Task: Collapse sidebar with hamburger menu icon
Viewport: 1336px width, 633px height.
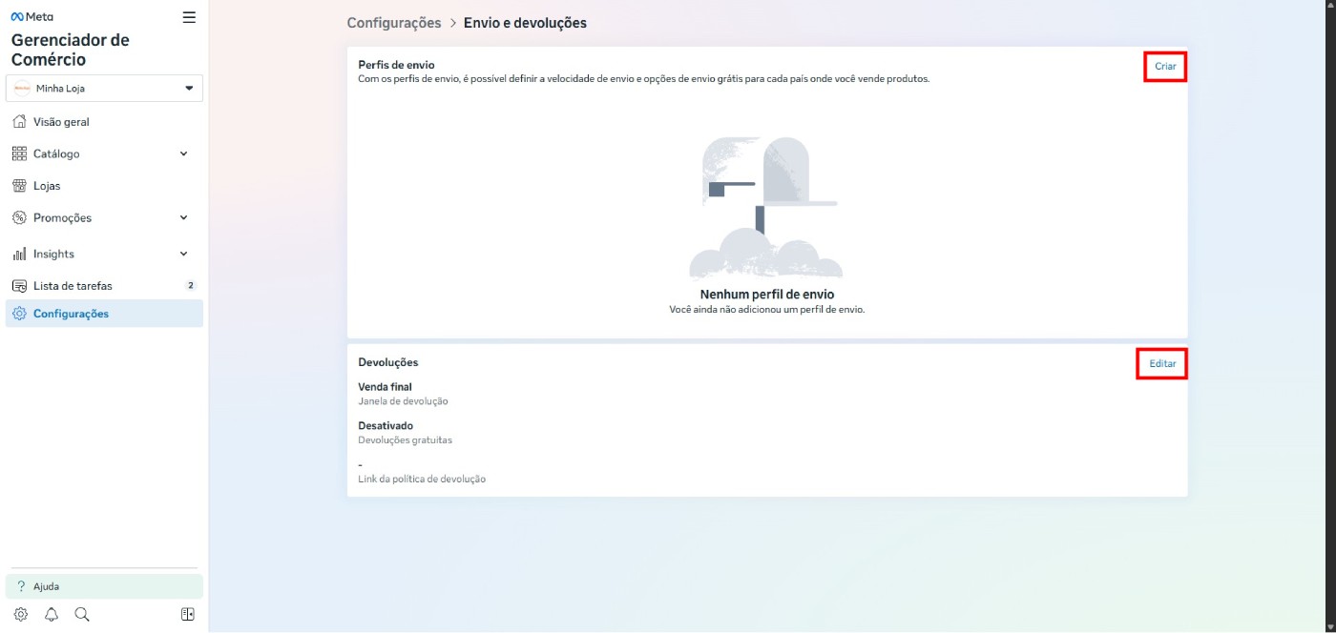Action: 189,17
